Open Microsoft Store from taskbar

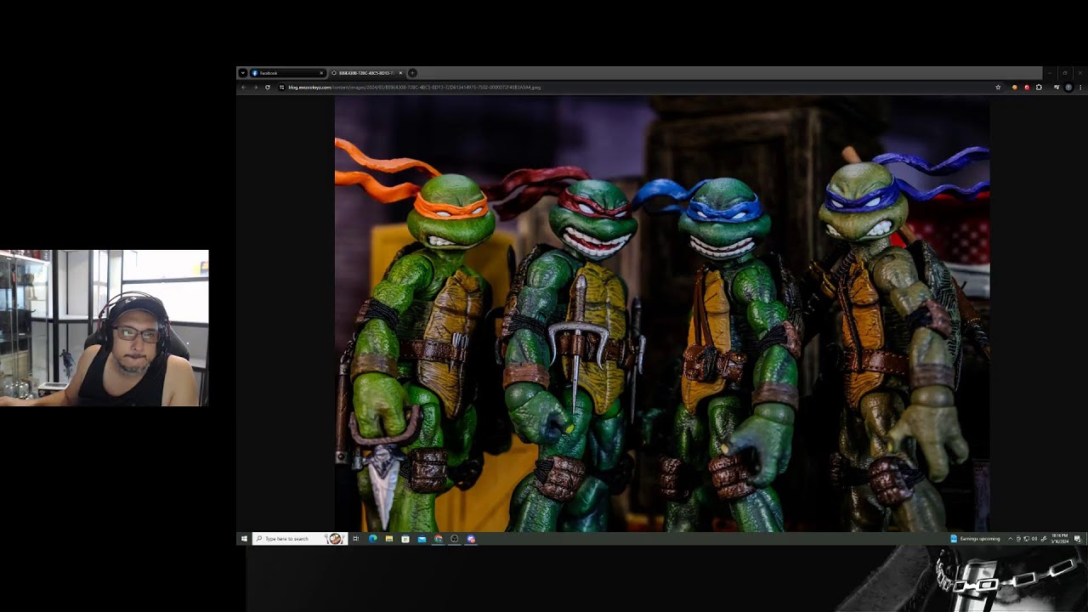coord(405,539)
